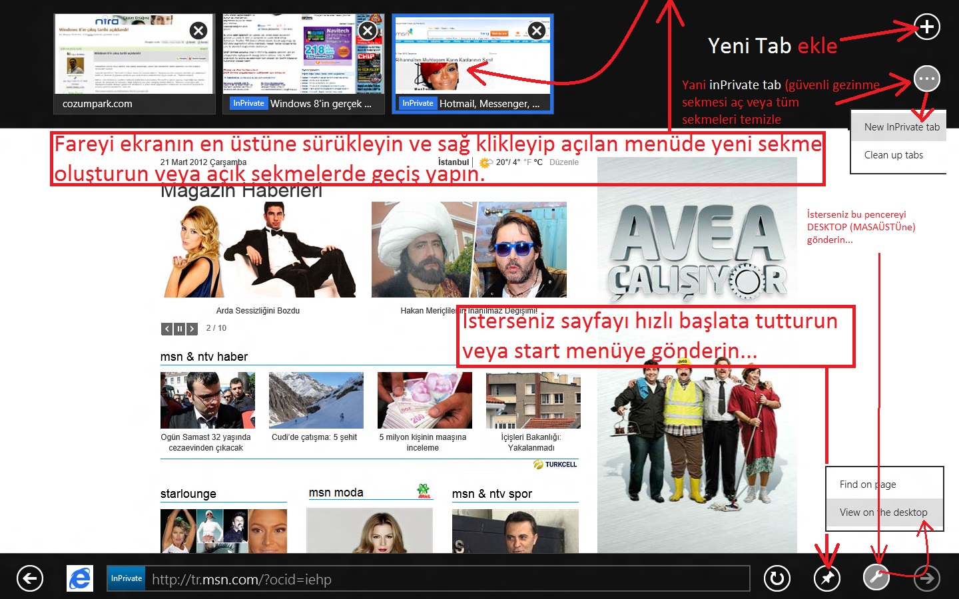Switch weather to °F unit
This screenshot has height=599, width=959.
(527, 162)
